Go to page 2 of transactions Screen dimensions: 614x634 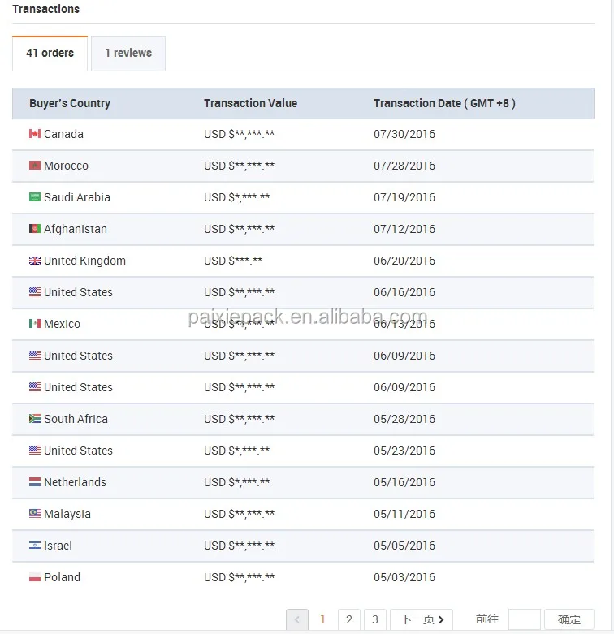[x=349, y=619]
